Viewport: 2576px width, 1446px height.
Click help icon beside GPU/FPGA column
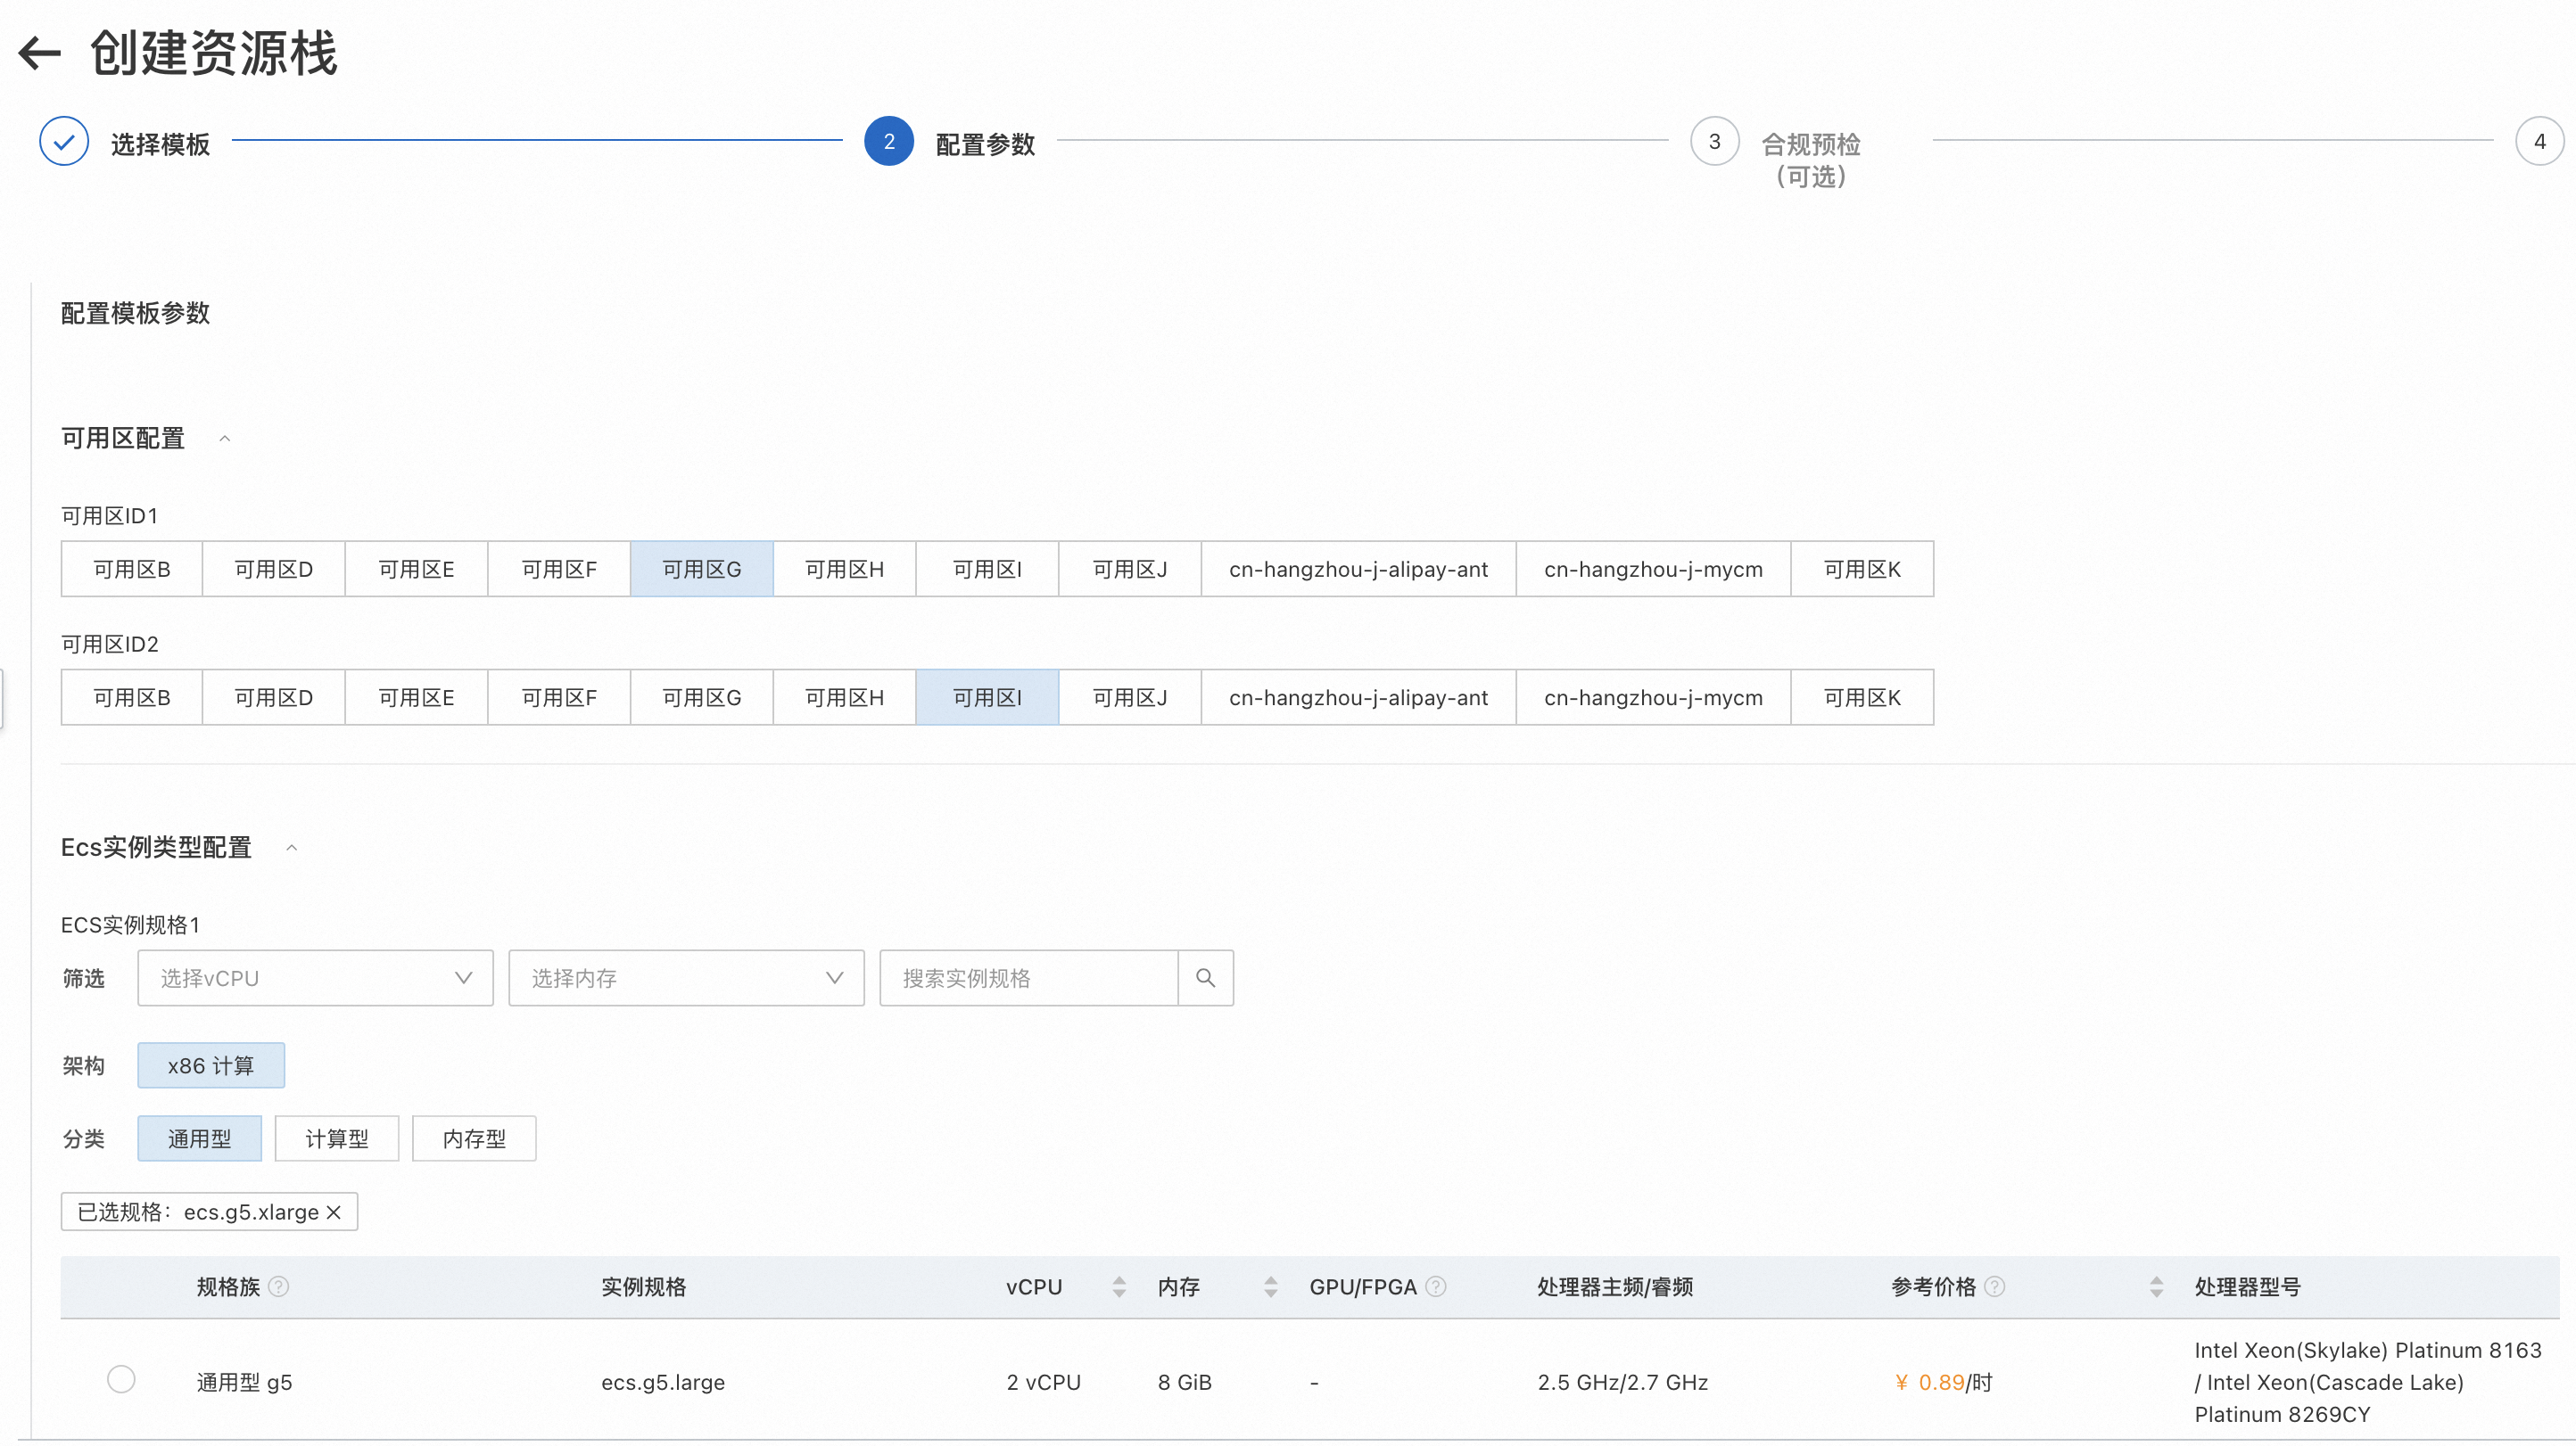[1435, 1286]
